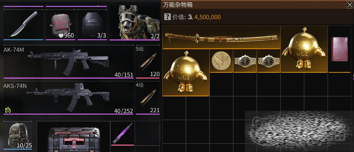Open the backpack showing 10/25
The image size is (354, 152).
tap(18, 135)
